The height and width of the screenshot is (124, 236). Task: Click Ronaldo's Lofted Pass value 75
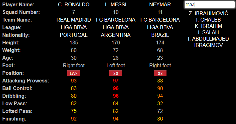tap(74, 111)
